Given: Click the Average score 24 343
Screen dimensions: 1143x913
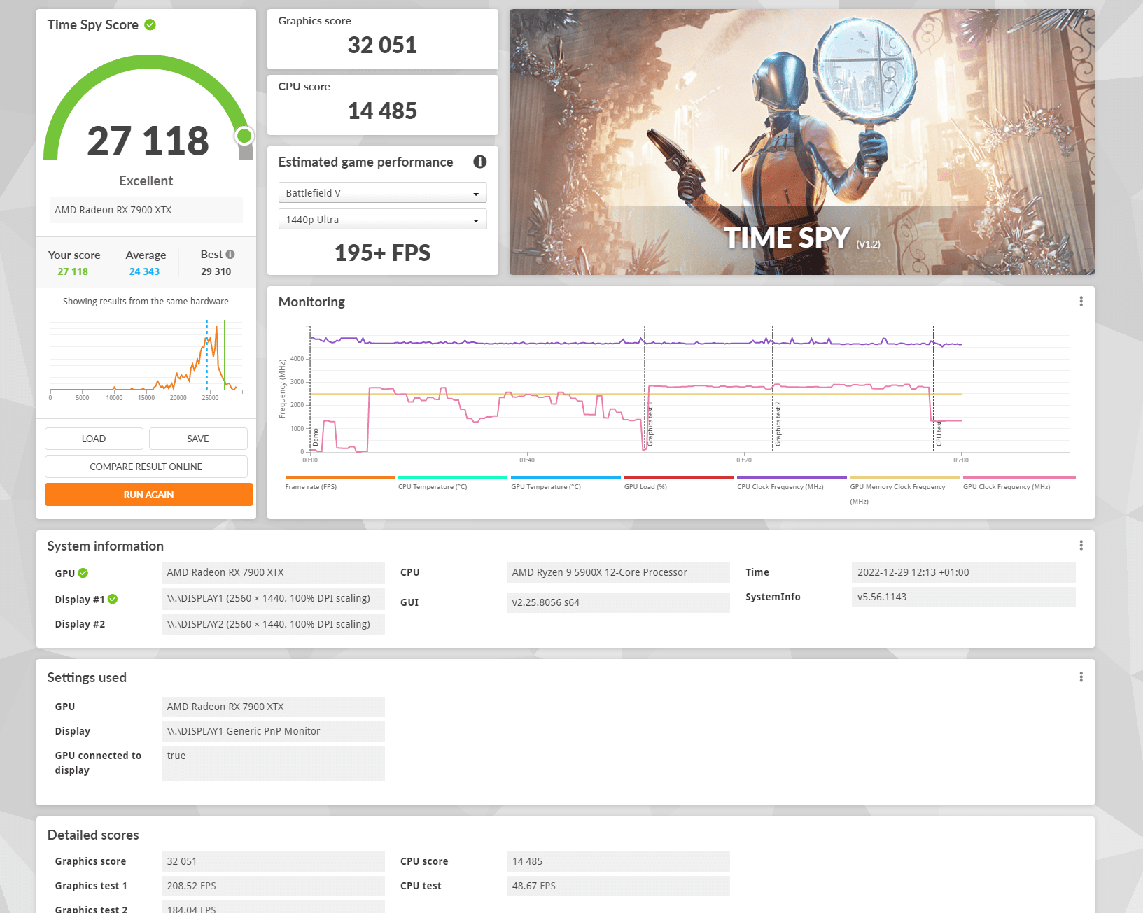Looking at the screenshot, I should (x=144, y=271).
